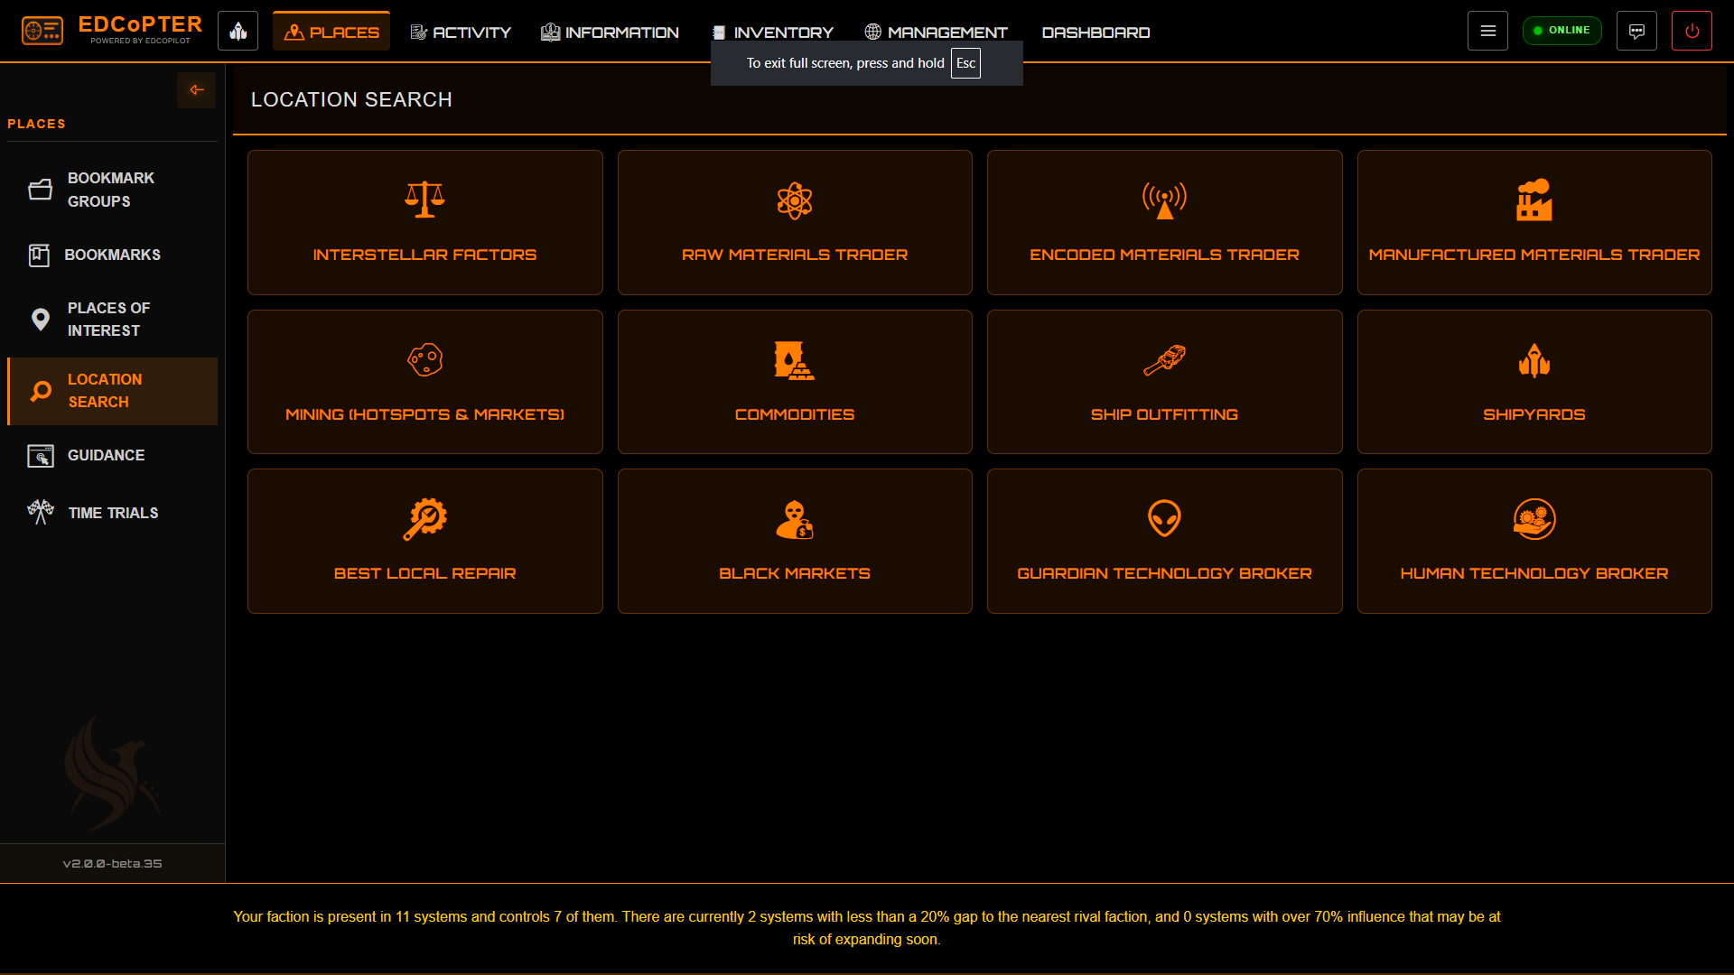Select Places of Interest sidebar item
Viewport: 1734px width, 975px height.
pos(110,320)
